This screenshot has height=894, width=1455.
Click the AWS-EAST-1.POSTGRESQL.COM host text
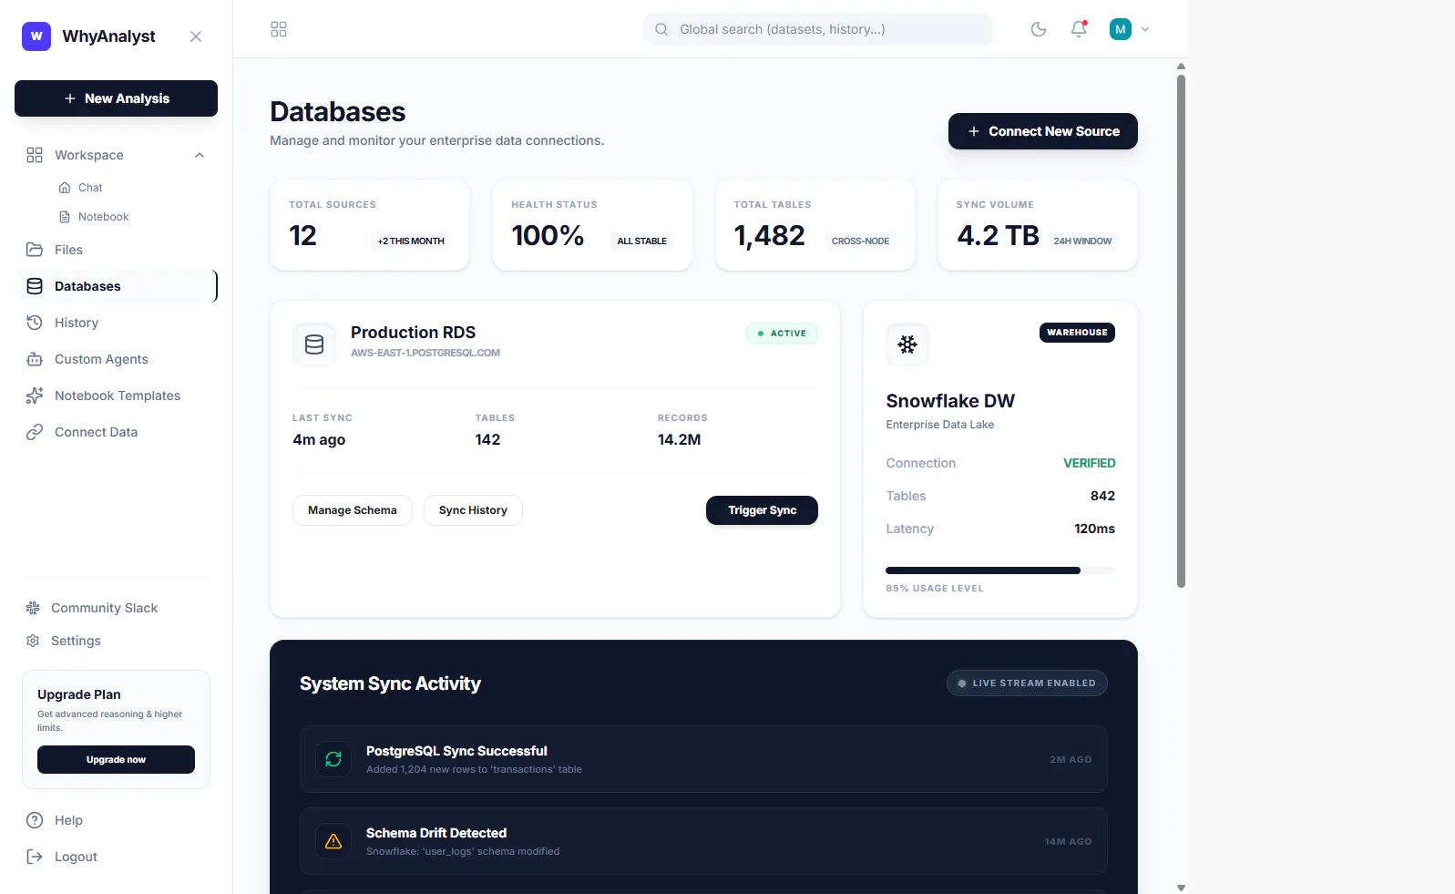coord(425,353)
